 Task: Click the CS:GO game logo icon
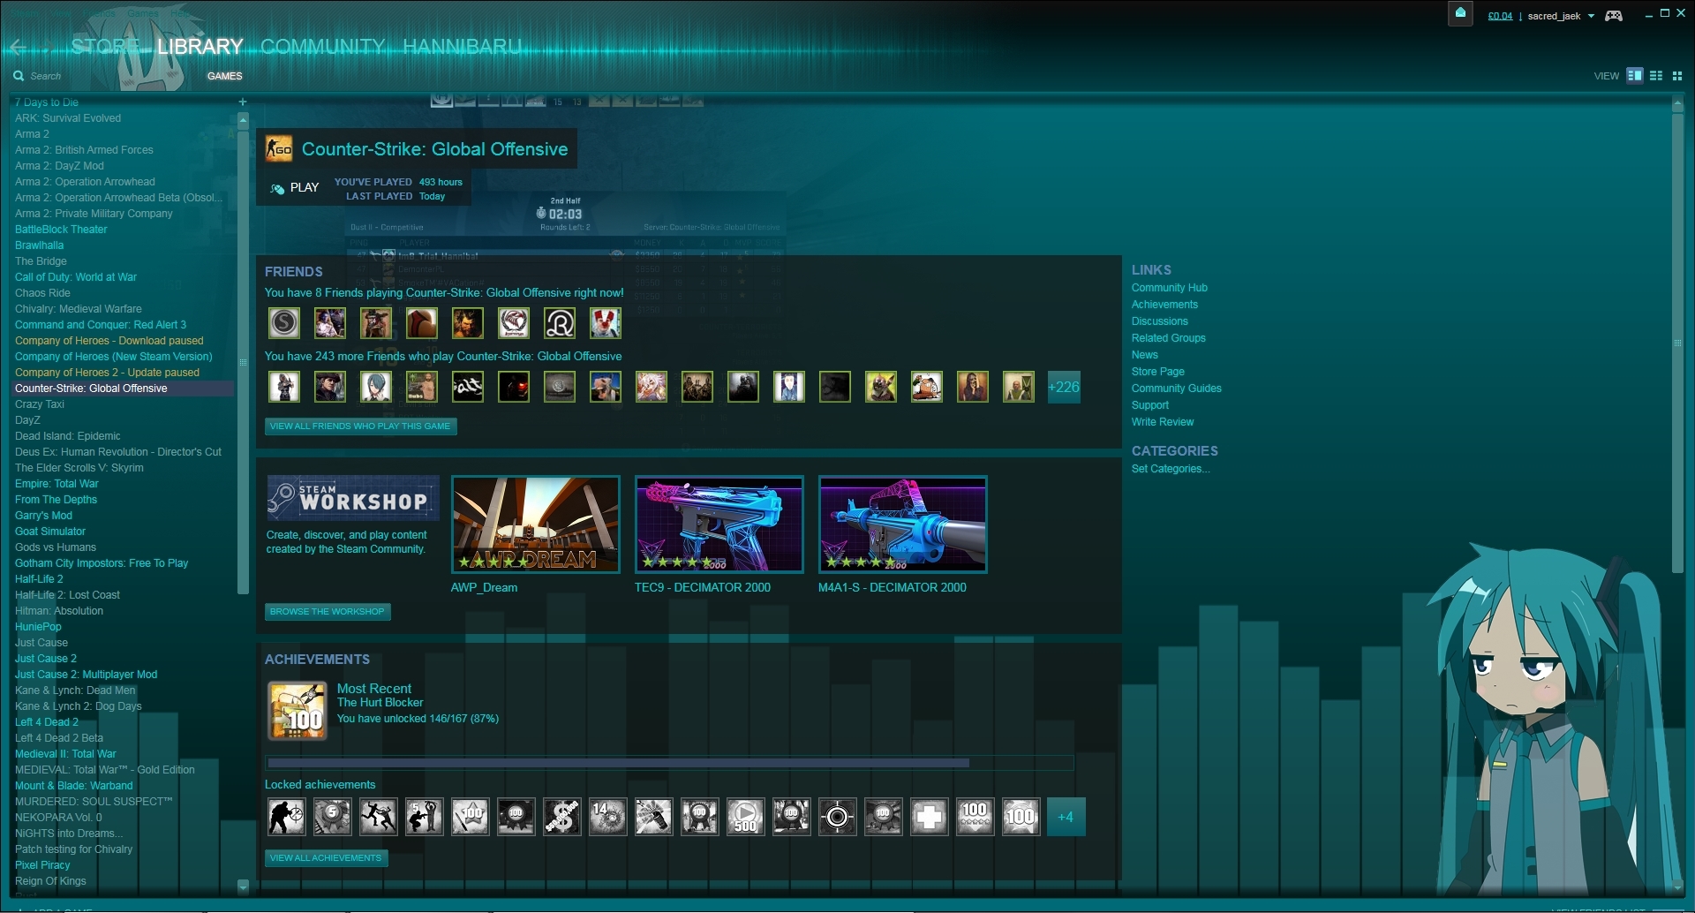(279, 148)
